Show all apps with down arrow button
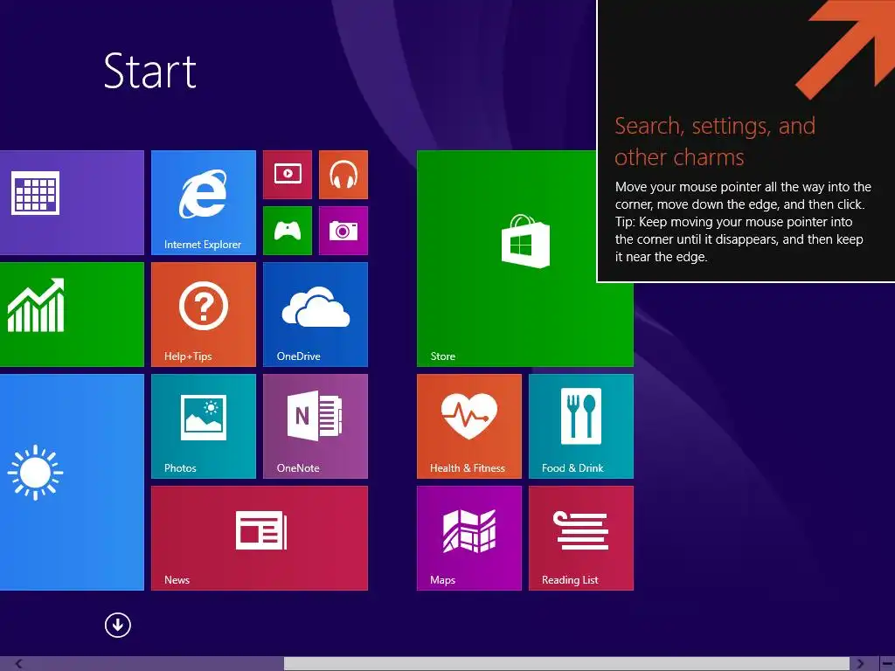This screenshot has height=671, width=895. 118,626
